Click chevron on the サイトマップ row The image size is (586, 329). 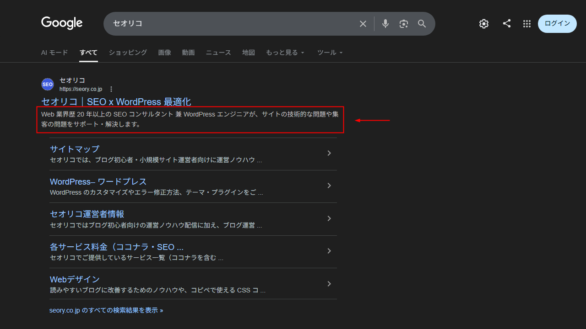(329, 153)
